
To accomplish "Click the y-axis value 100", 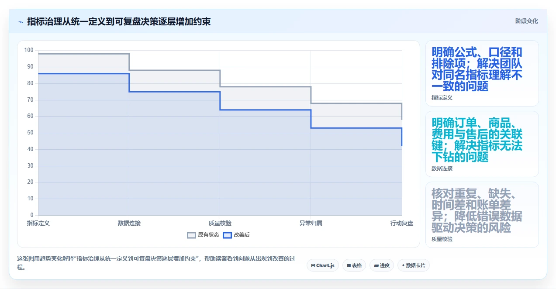I will (29, 50).
